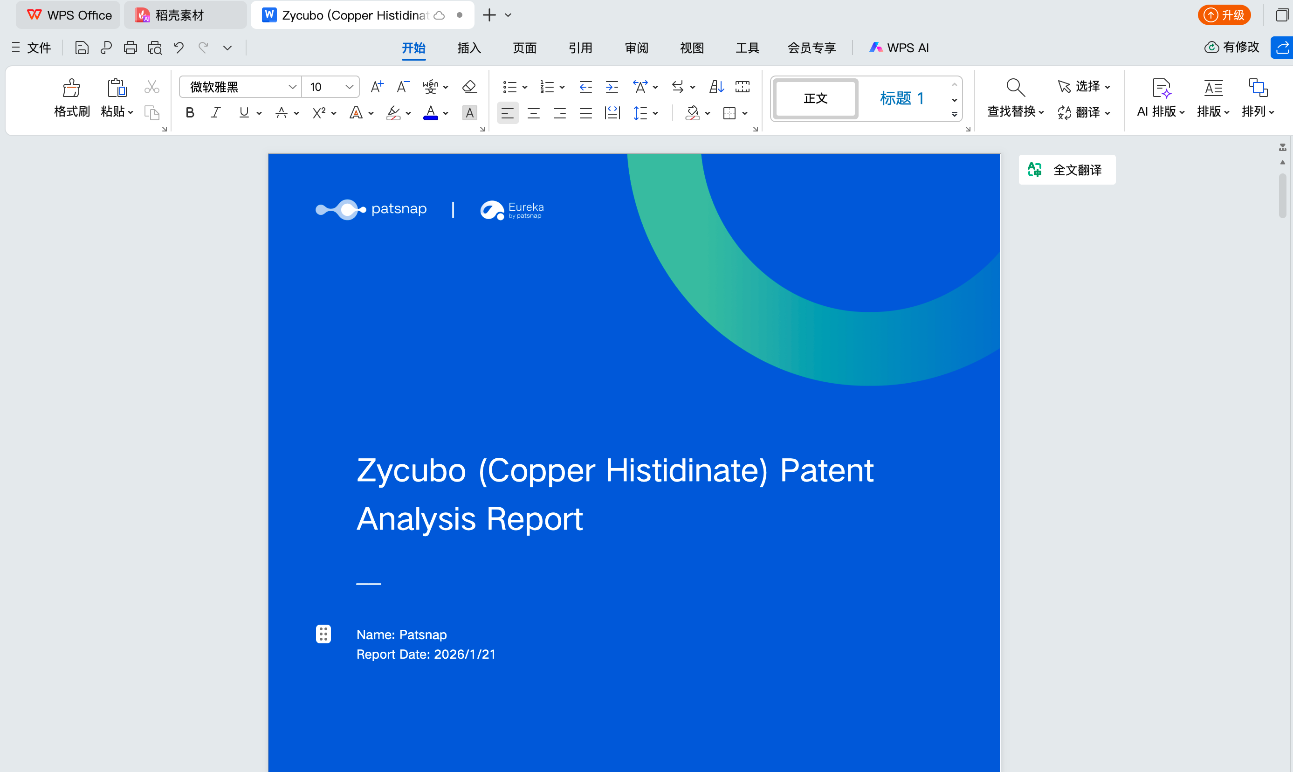Switch to the 插入 ribbon tab
This screenshot has width=1293, height=772.
click(x=468, y=48)
